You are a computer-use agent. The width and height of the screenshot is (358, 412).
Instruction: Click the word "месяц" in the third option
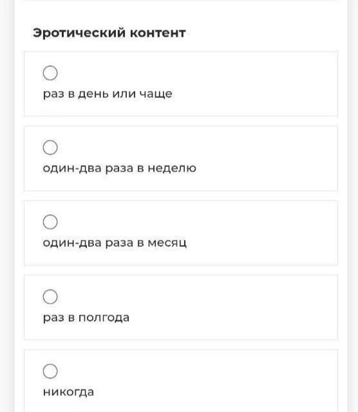pyautogui.click(x=167, y=243)
